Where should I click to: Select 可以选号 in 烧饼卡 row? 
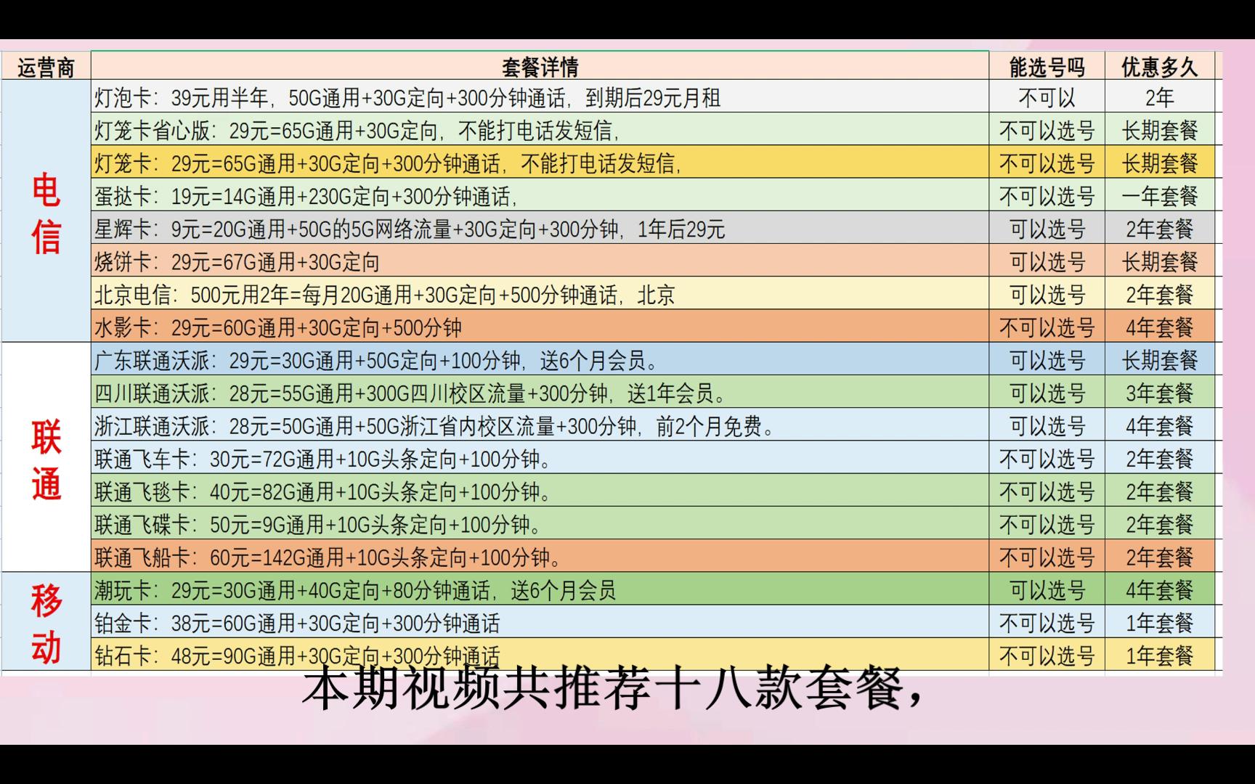(x=1047, y=261)
